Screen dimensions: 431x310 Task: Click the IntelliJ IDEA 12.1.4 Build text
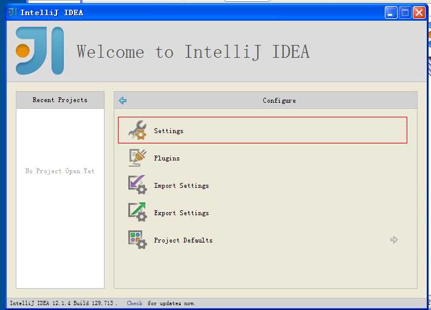click(63, 303)
